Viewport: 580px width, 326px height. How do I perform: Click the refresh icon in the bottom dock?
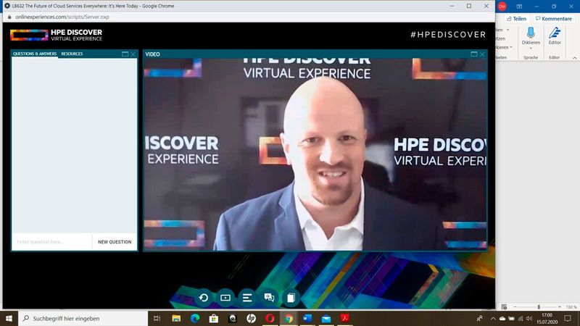click(x=204, y=298)
